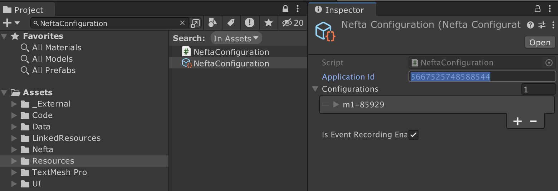Open the Inspector help question mark icon
The height and width of the screenshot is (191, 558).
point(530,25)
